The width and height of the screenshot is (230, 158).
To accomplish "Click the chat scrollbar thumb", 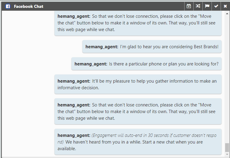I will pyautogui.click(x=227, y=147).
